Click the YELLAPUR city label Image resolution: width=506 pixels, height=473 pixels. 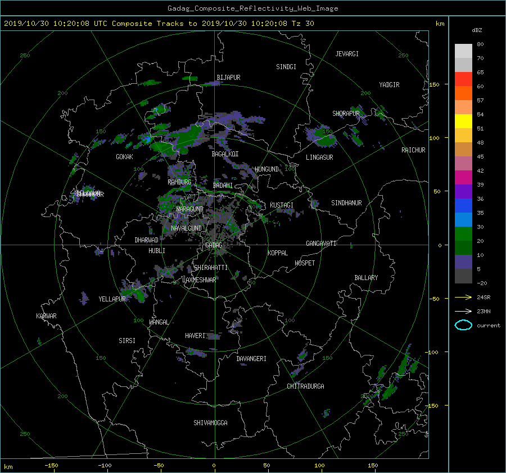coord(112,299)
